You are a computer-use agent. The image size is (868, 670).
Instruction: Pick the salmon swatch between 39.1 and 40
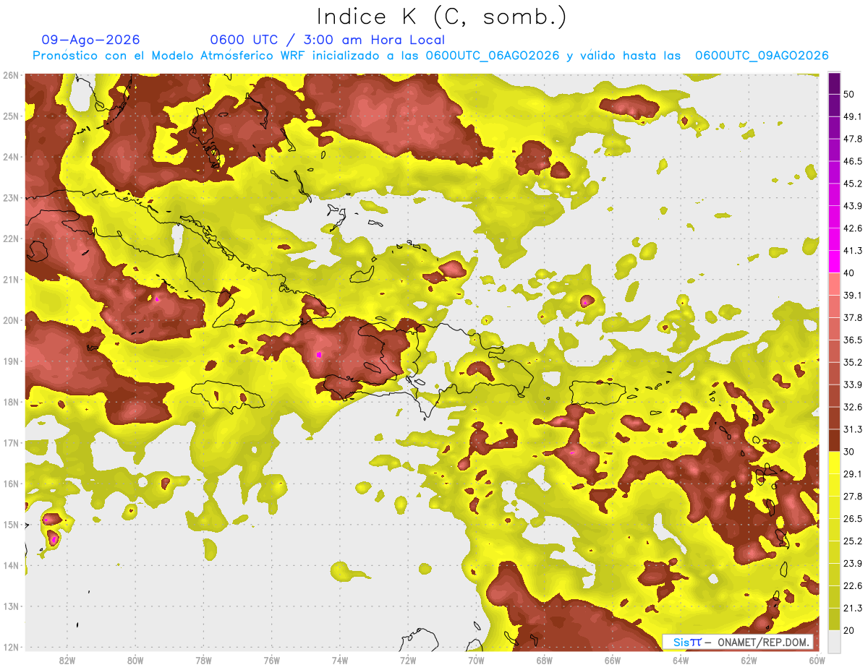pos(835,284)
